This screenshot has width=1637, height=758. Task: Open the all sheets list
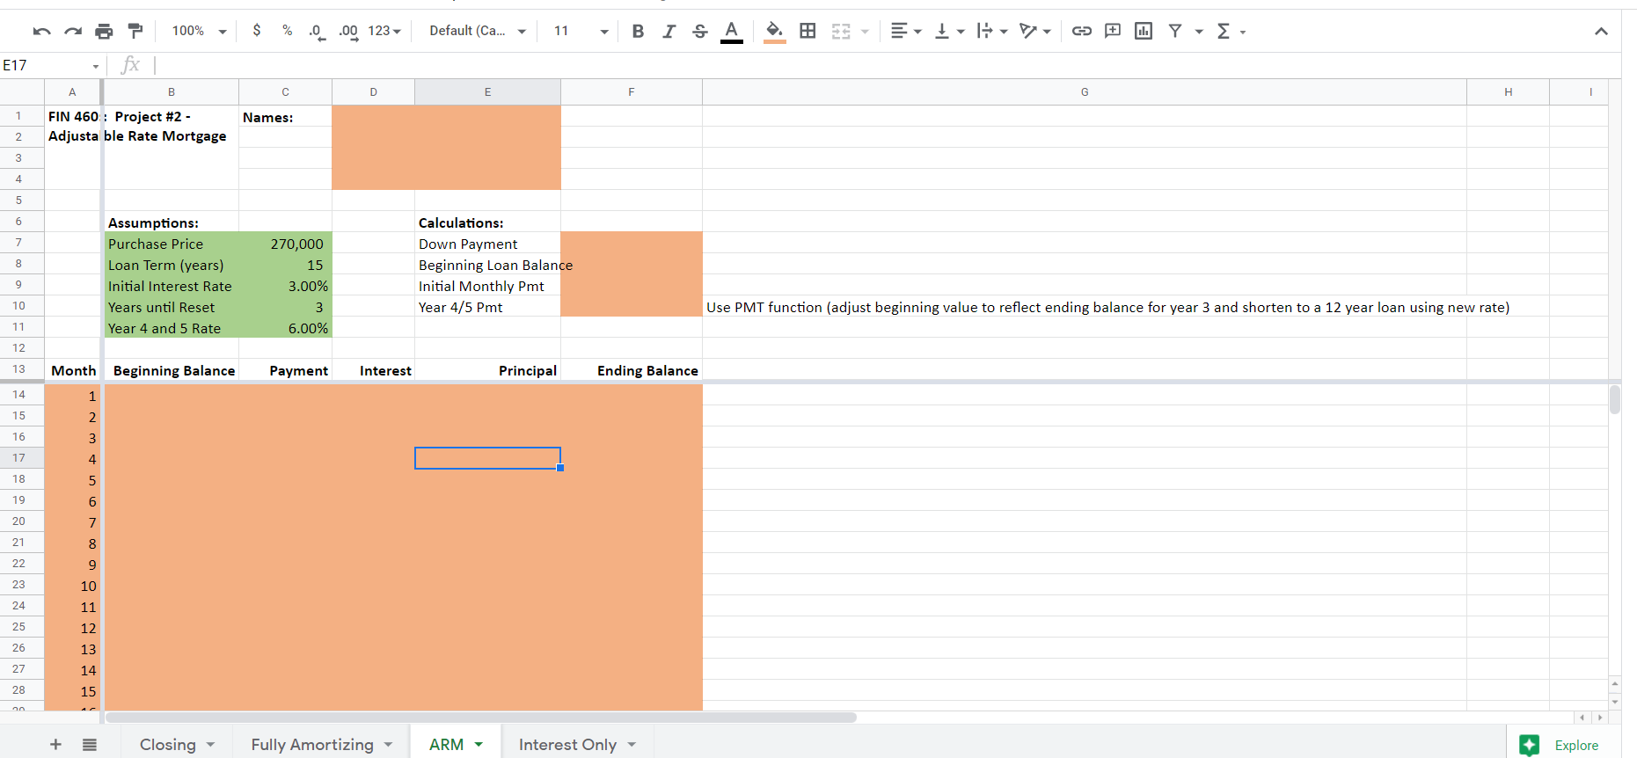(x=90, y=745)
